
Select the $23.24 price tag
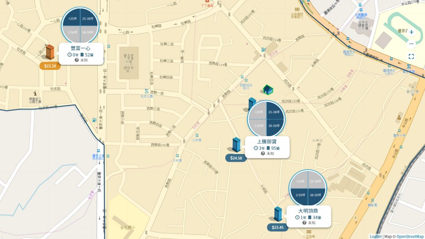coord(50,66)
